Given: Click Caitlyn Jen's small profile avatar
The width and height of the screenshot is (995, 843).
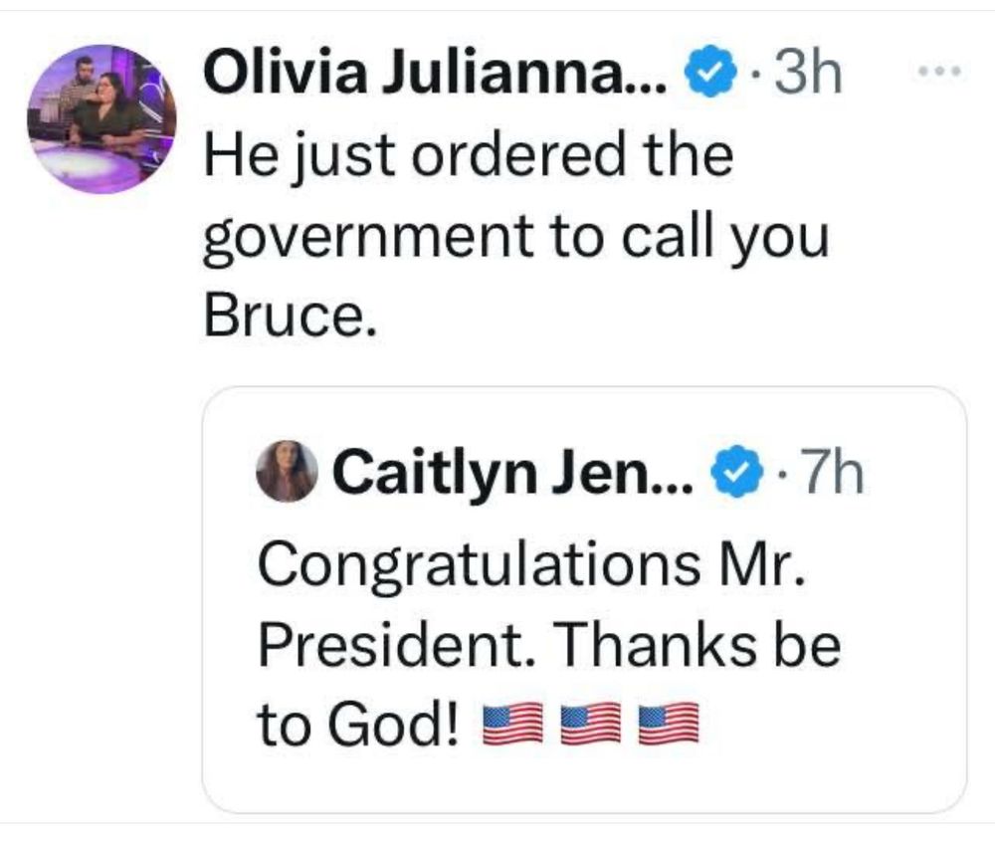Looking at the screenshot, I should coord(287,471).
